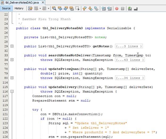Screen dimensions: 166x139
Task: Open the Forward history dropdown arrow
Action: [x=48, y=8]
